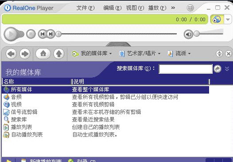Click the seek position slider thumb

pyautogui.click(x=58, y=34)
